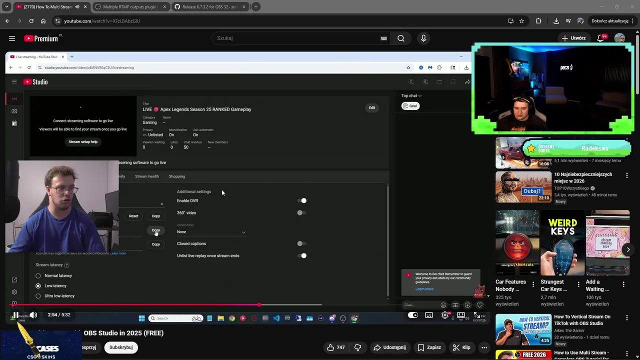Open the YouTube guide hamburger menu
The width and height of the screenshot is (640, 360).
[12, 38]
